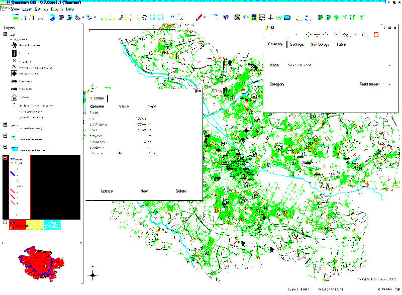The height and width of the screenshot is (295, 402).
Task: Toggle the first layer's visibility checkbox
Action: (x=6, y=34)
